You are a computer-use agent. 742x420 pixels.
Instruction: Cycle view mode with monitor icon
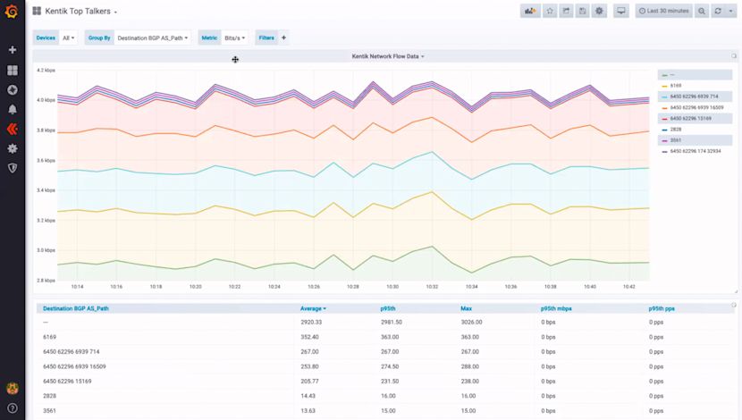tap(621, 11)
